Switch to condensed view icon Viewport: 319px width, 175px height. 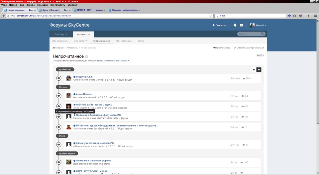254,69
